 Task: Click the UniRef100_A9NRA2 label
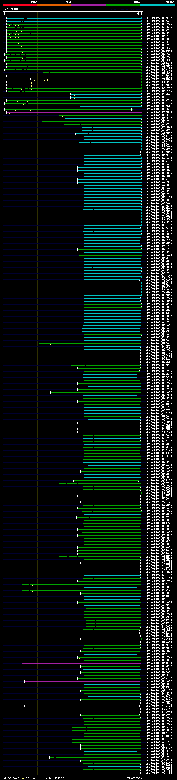click(159, 73)
